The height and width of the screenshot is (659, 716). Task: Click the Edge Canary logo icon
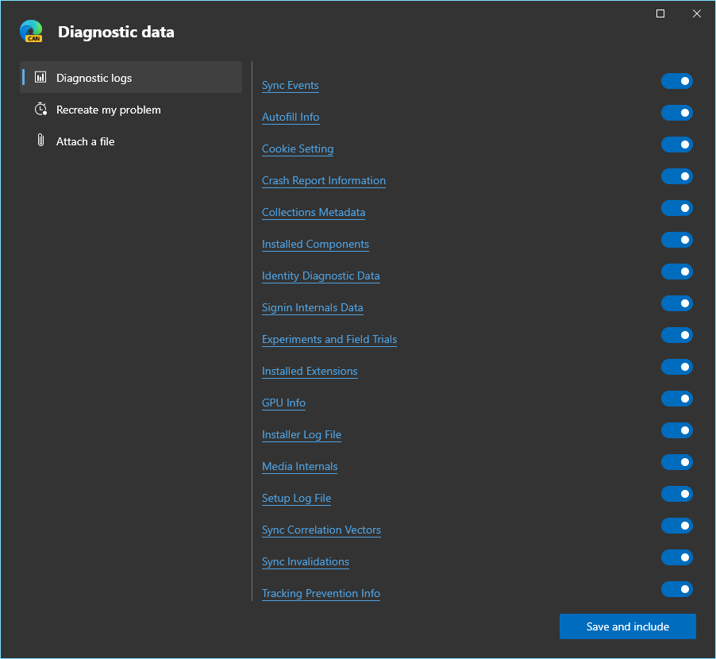tap(31, 31)
